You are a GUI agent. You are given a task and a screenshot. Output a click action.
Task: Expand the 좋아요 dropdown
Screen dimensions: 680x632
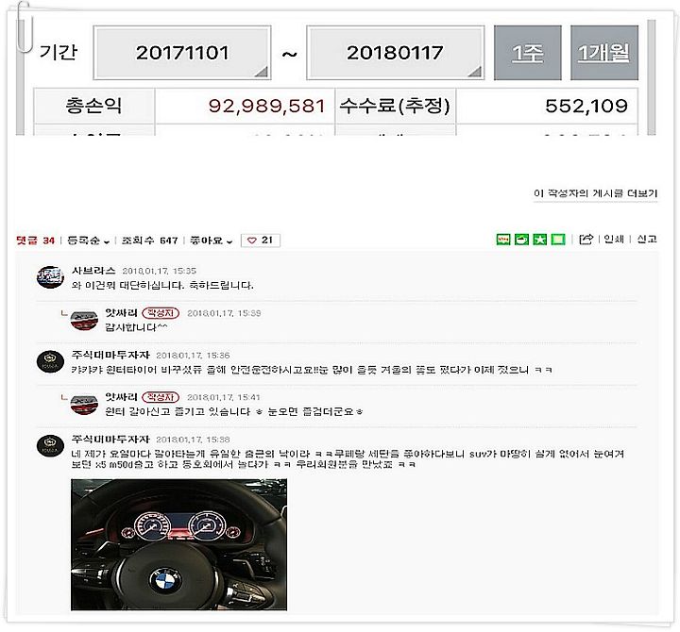pyautogui.click(x=212, y=241)
